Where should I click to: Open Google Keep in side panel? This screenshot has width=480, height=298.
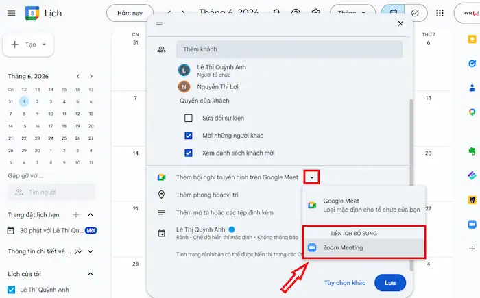click(x=472, y=40)
